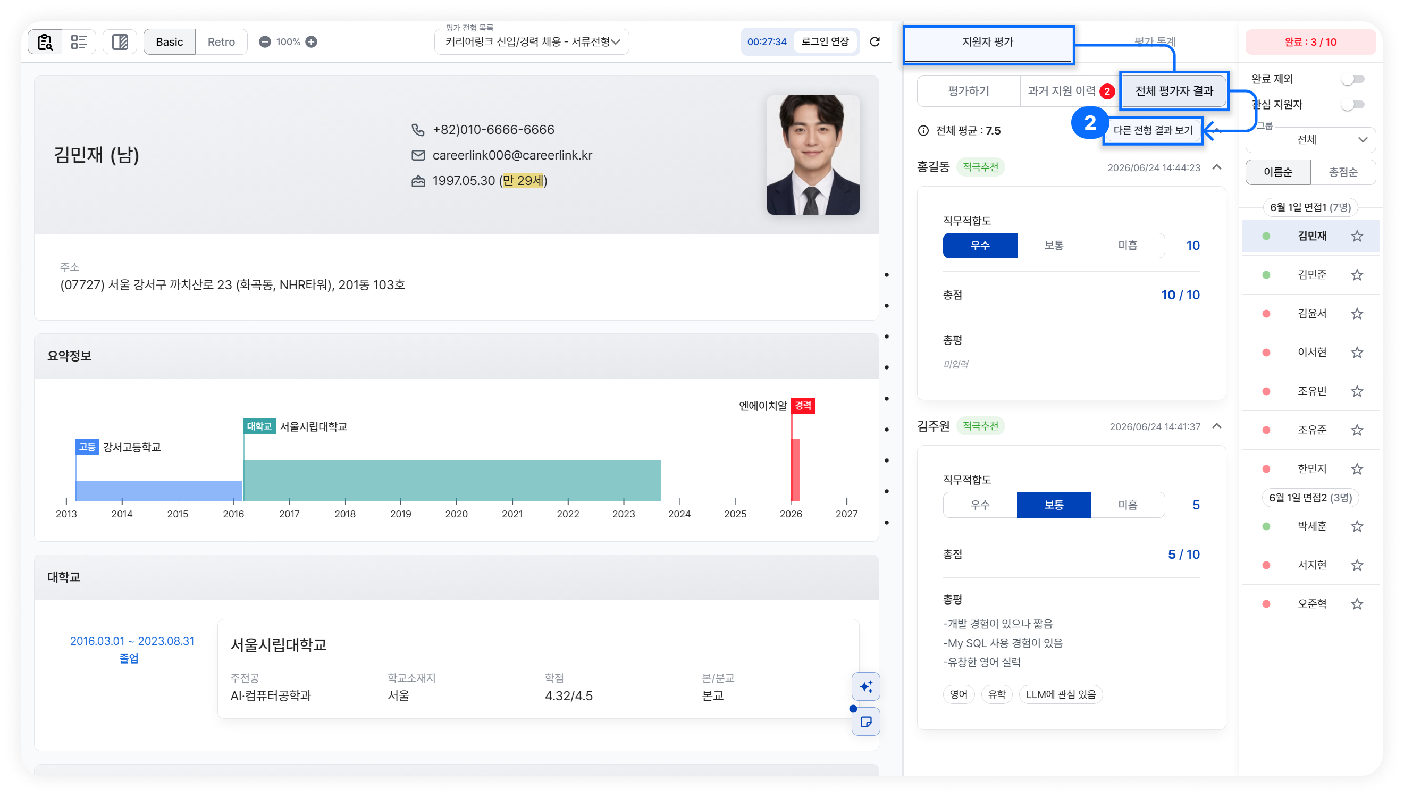This screenshot has height=797, width=1404.
Task: Open the 평가 전형 목록 dropdown
Action: tap(531, 42)
